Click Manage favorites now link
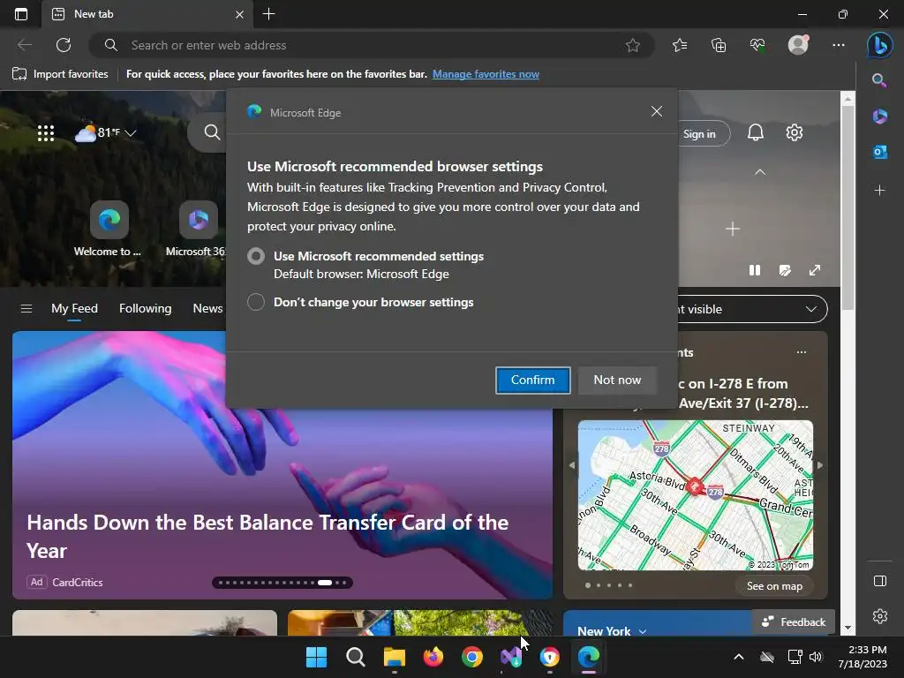 click(x=486, y=74)
